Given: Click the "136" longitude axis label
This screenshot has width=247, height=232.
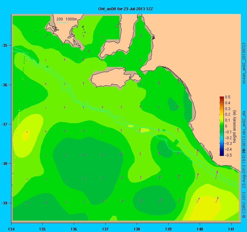Looking at the screenshot, I should 74,229.
